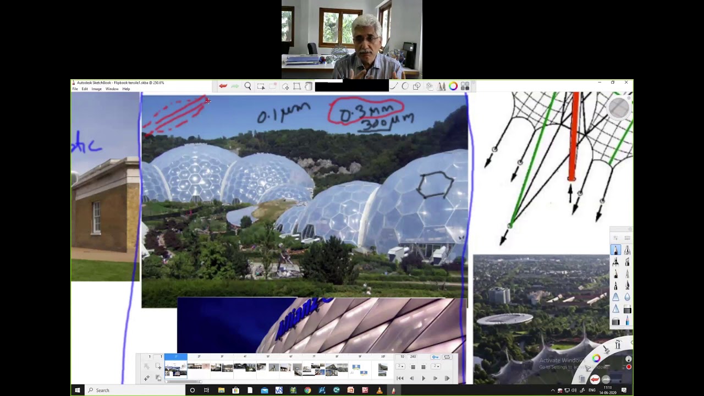Image resolution: width=704 pixels, height=396 pixels.
Task: Click the green Redo arrow in top toolbar
Action: tap(235, 86)
